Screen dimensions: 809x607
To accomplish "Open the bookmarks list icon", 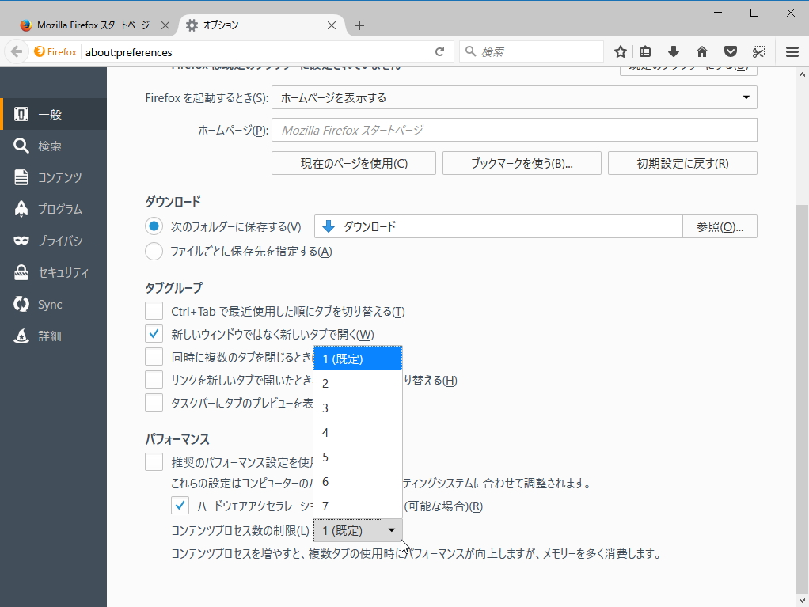I will coord(645,51).
